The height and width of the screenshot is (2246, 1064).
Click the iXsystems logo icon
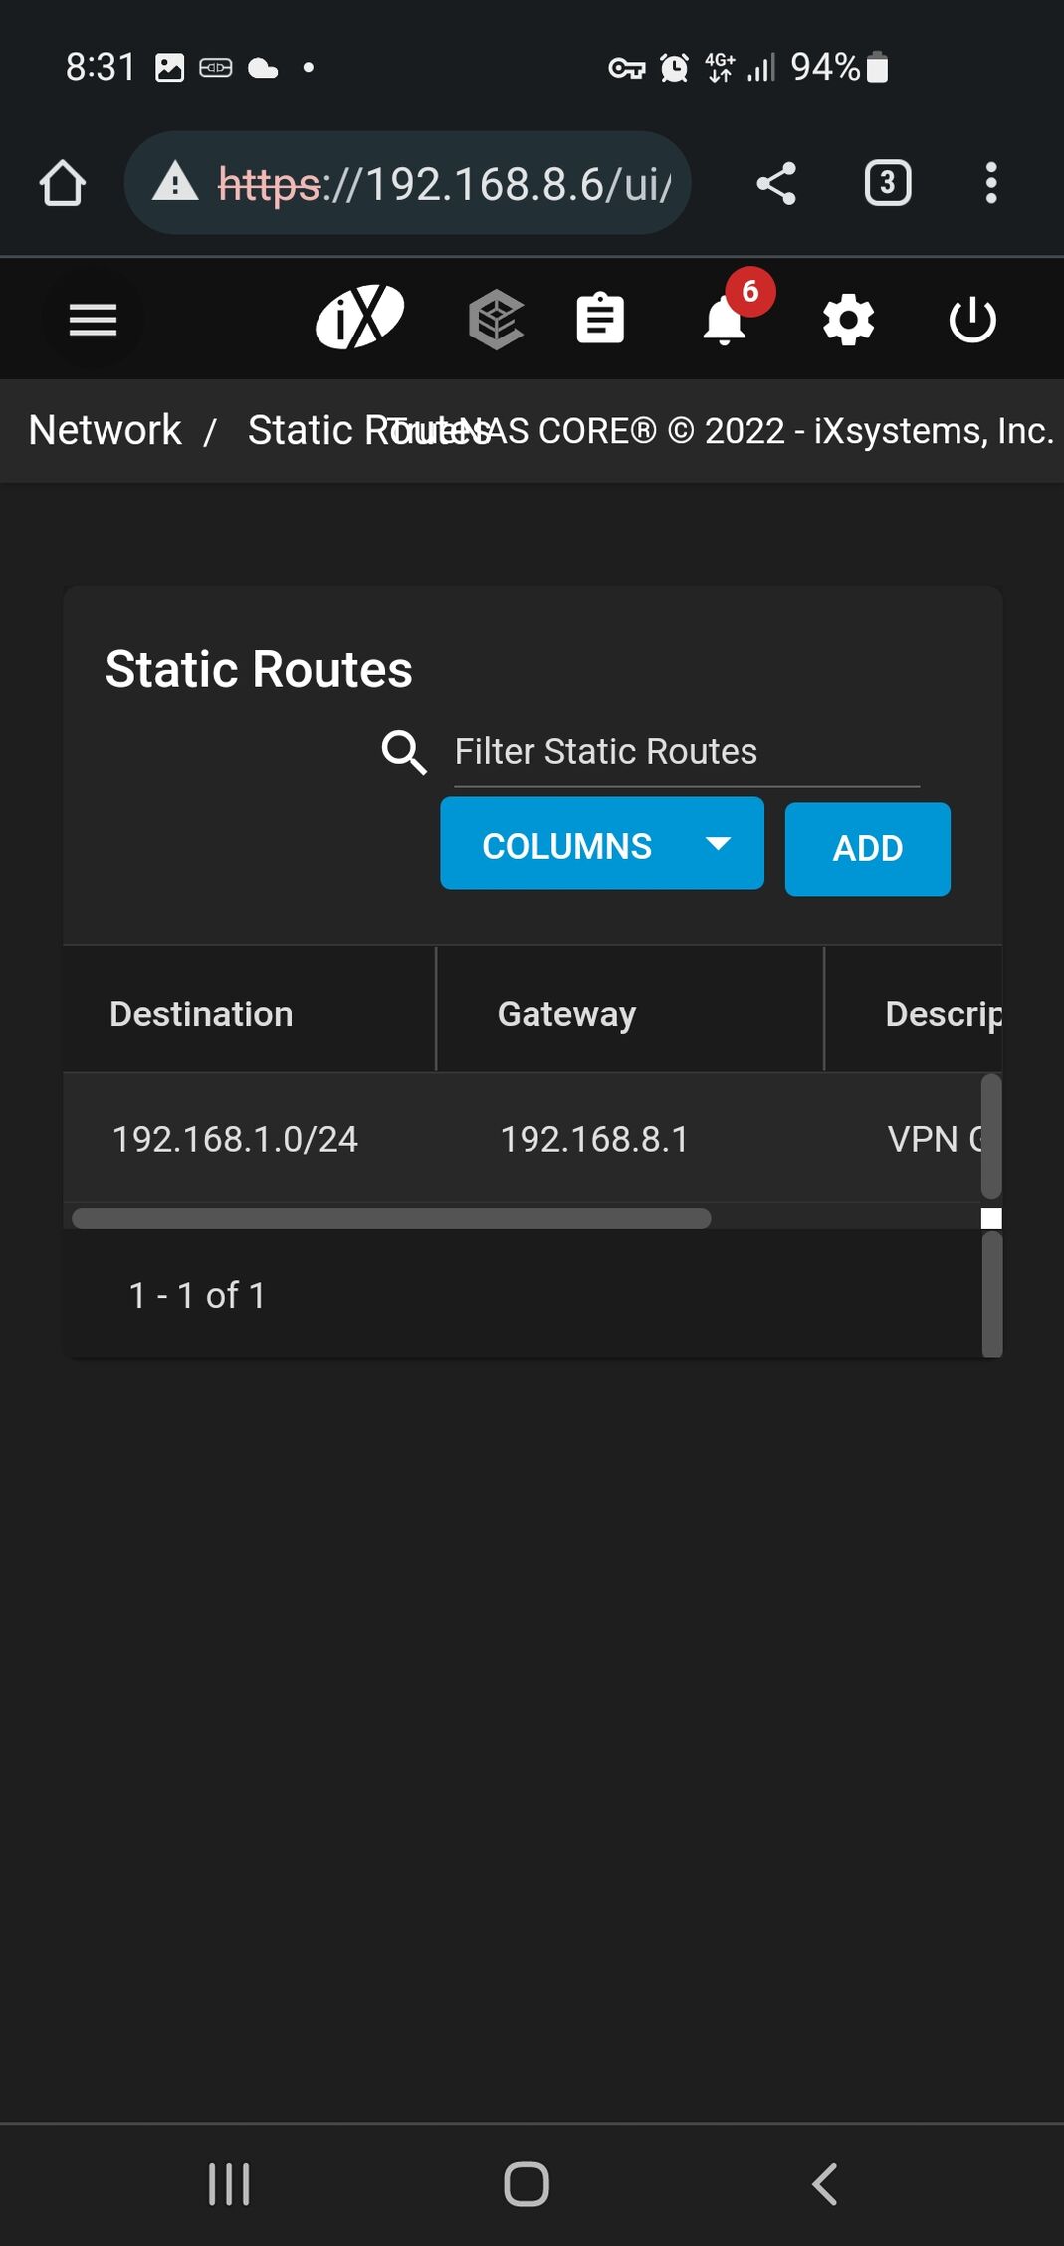359,318
